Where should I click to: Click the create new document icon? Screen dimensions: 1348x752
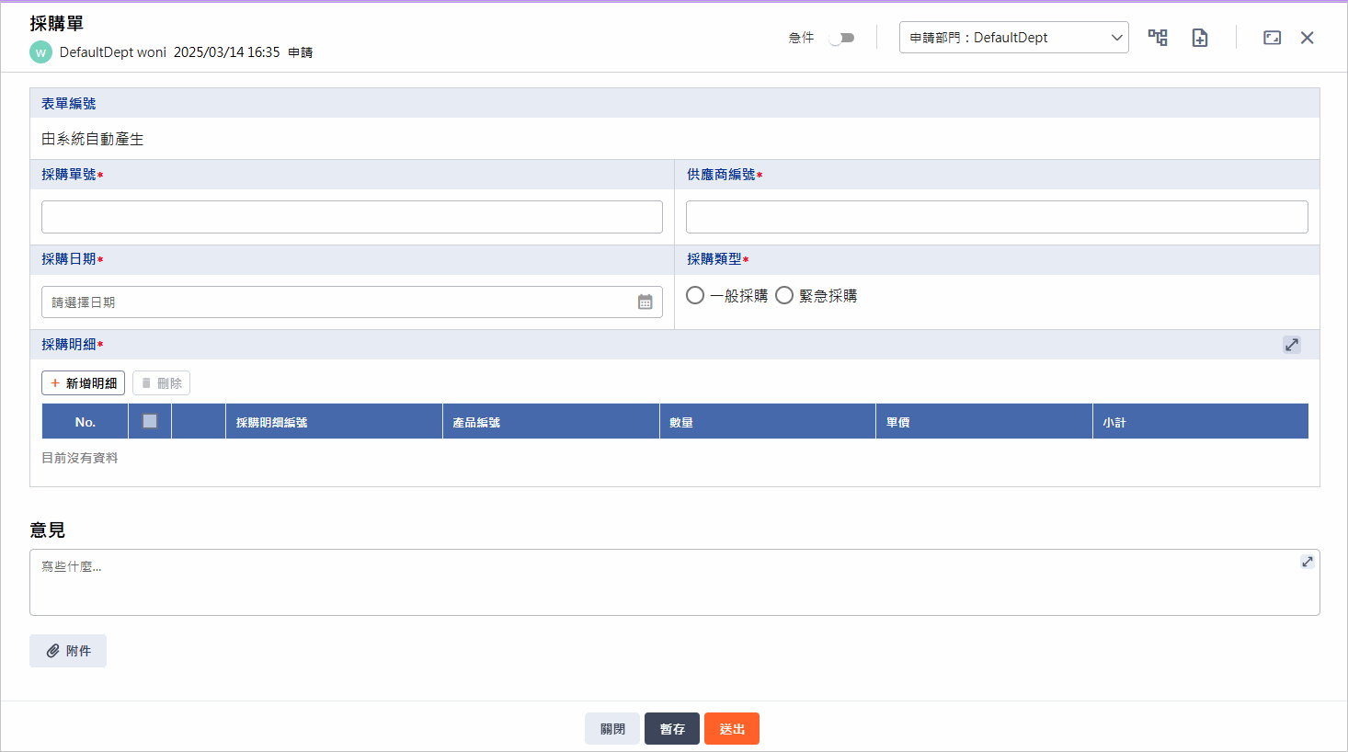(1199, 37)
